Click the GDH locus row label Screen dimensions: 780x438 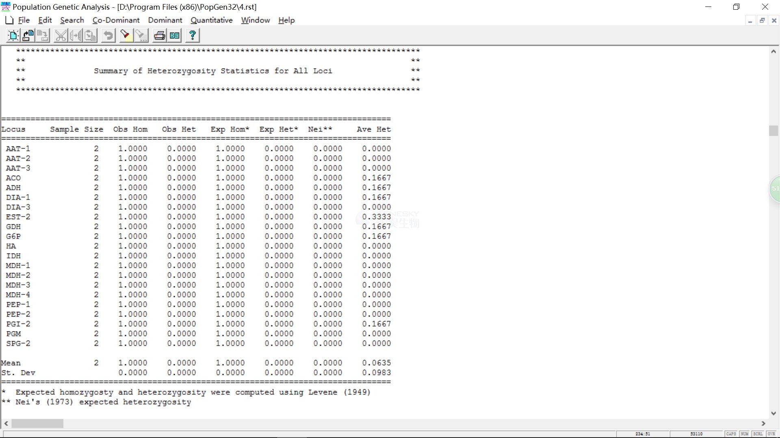(x=13, y=227)
